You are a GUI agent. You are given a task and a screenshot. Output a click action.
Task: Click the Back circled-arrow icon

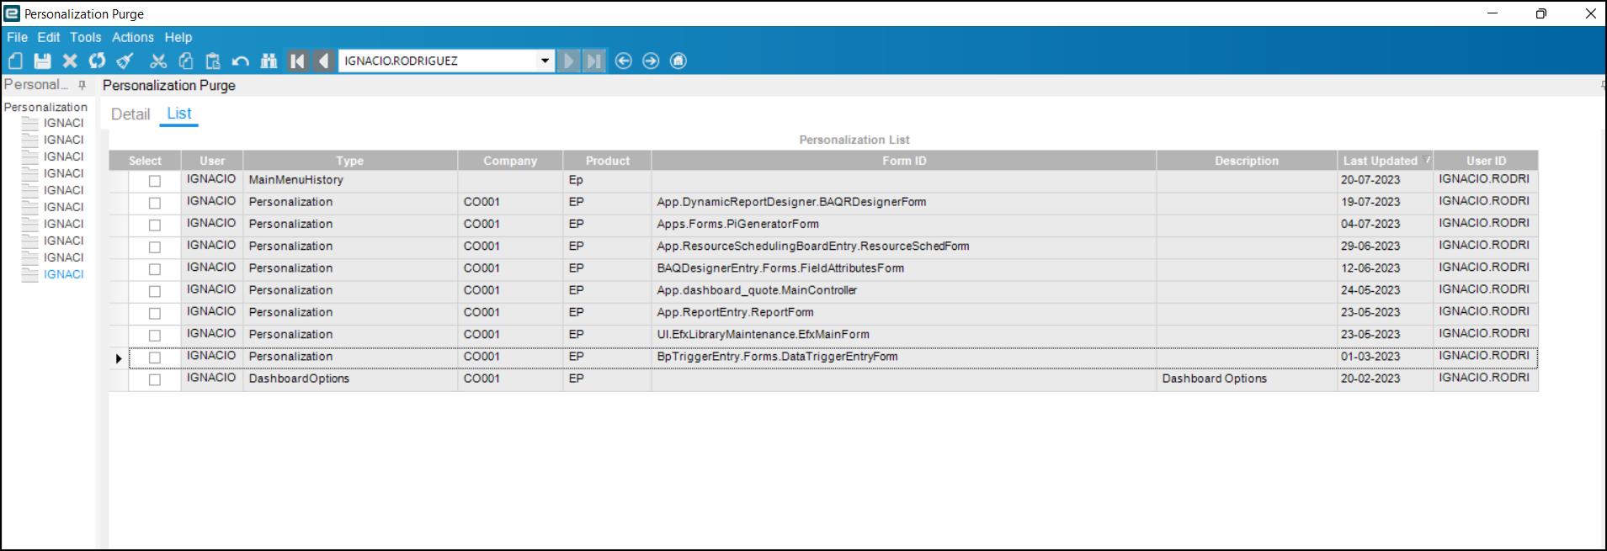(624, 61)
